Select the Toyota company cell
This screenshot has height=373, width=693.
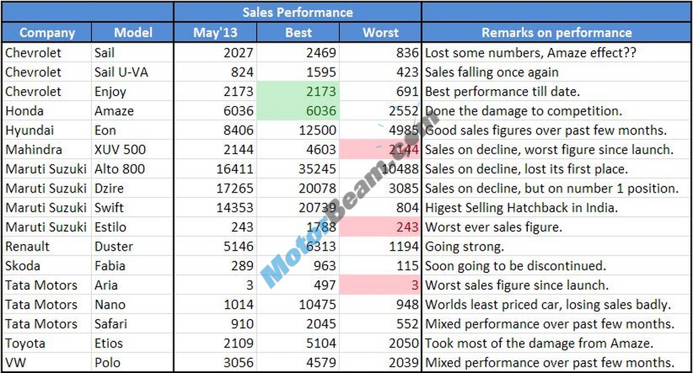tap(47, 343)
